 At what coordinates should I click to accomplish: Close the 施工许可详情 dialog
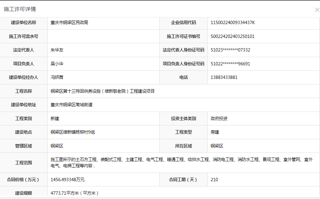point(317,10)
